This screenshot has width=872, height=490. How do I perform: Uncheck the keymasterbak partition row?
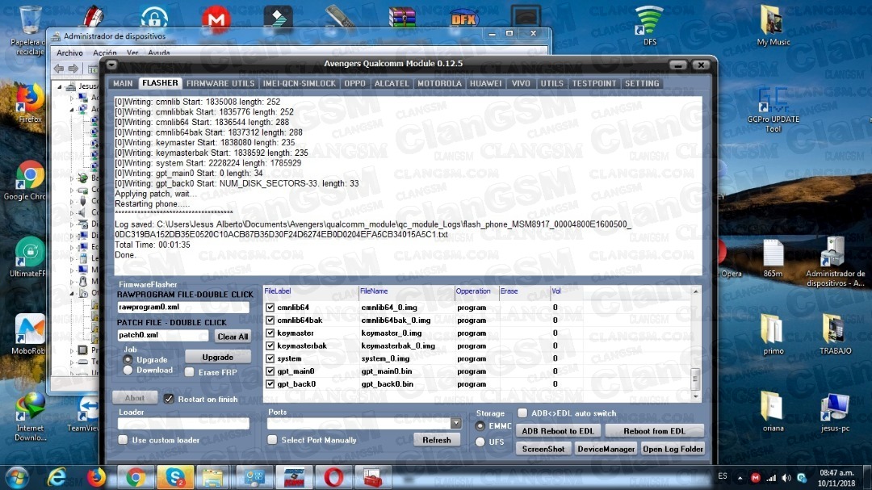click(270, 346)
